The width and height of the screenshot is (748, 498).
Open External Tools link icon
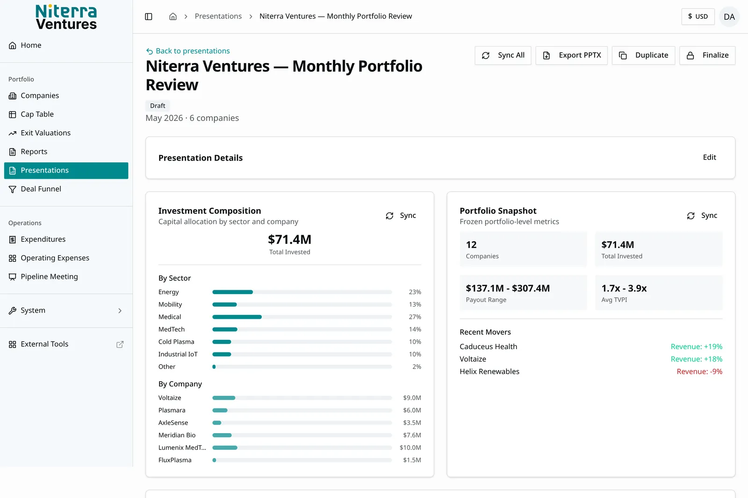(120, 344)
